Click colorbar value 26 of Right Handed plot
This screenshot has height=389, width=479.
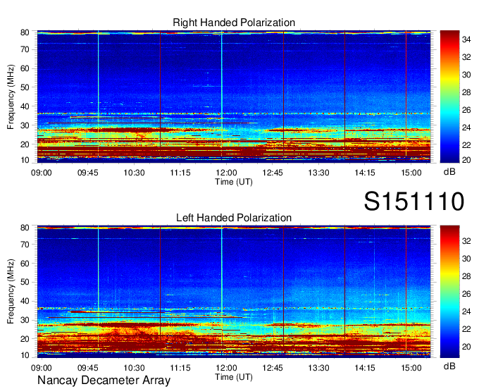[466, 110]
